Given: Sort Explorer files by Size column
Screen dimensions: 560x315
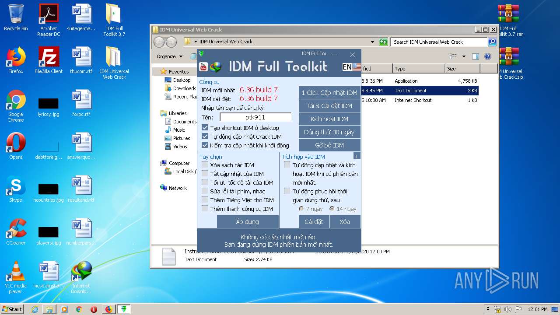Looking at the screenshot, I should 462,69.
